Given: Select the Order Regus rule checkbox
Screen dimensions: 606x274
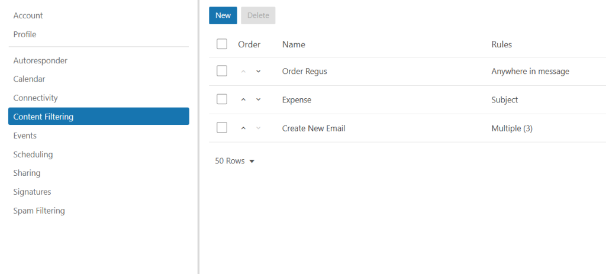Looking at the screenshot, I should tap(222, 71).
